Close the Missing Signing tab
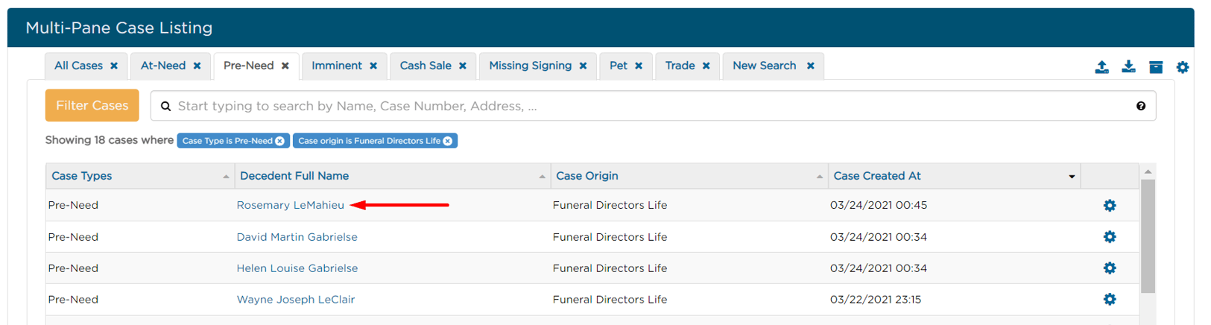1211x325 pixels. coord(584,66)
